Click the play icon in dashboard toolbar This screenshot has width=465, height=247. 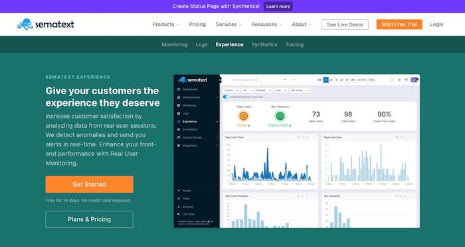coord(399,79)
